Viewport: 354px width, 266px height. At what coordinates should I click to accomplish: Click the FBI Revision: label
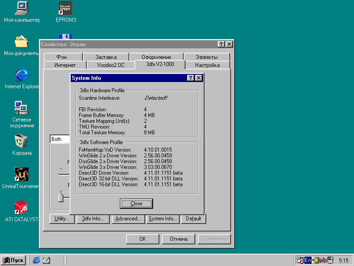point(92,110)
